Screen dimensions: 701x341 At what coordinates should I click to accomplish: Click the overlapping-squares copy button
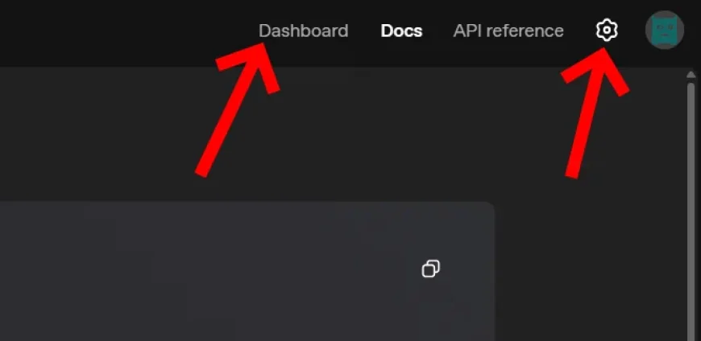(x=430, y=269)
